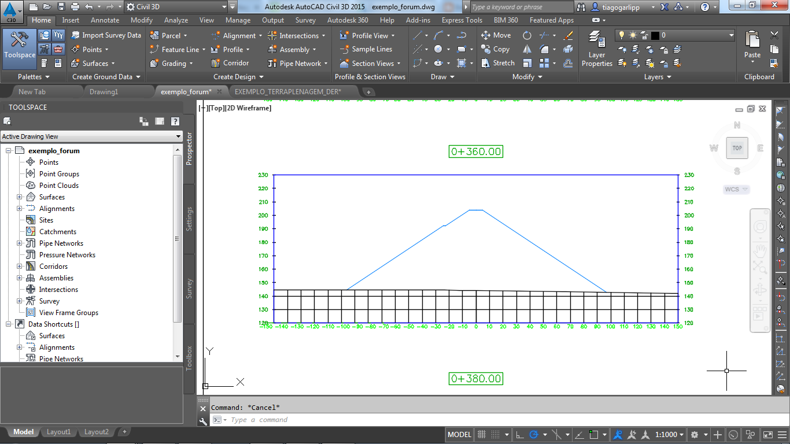The height and width of the screenshot is (444, 790).
Task: Click Import Survey Data
Action: coord(106,35)
